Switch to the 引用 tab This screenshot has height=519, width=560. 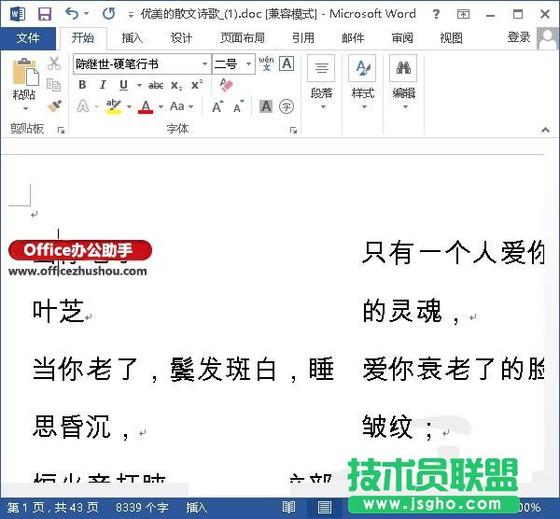pyautogui.click(x=302, y=37)
